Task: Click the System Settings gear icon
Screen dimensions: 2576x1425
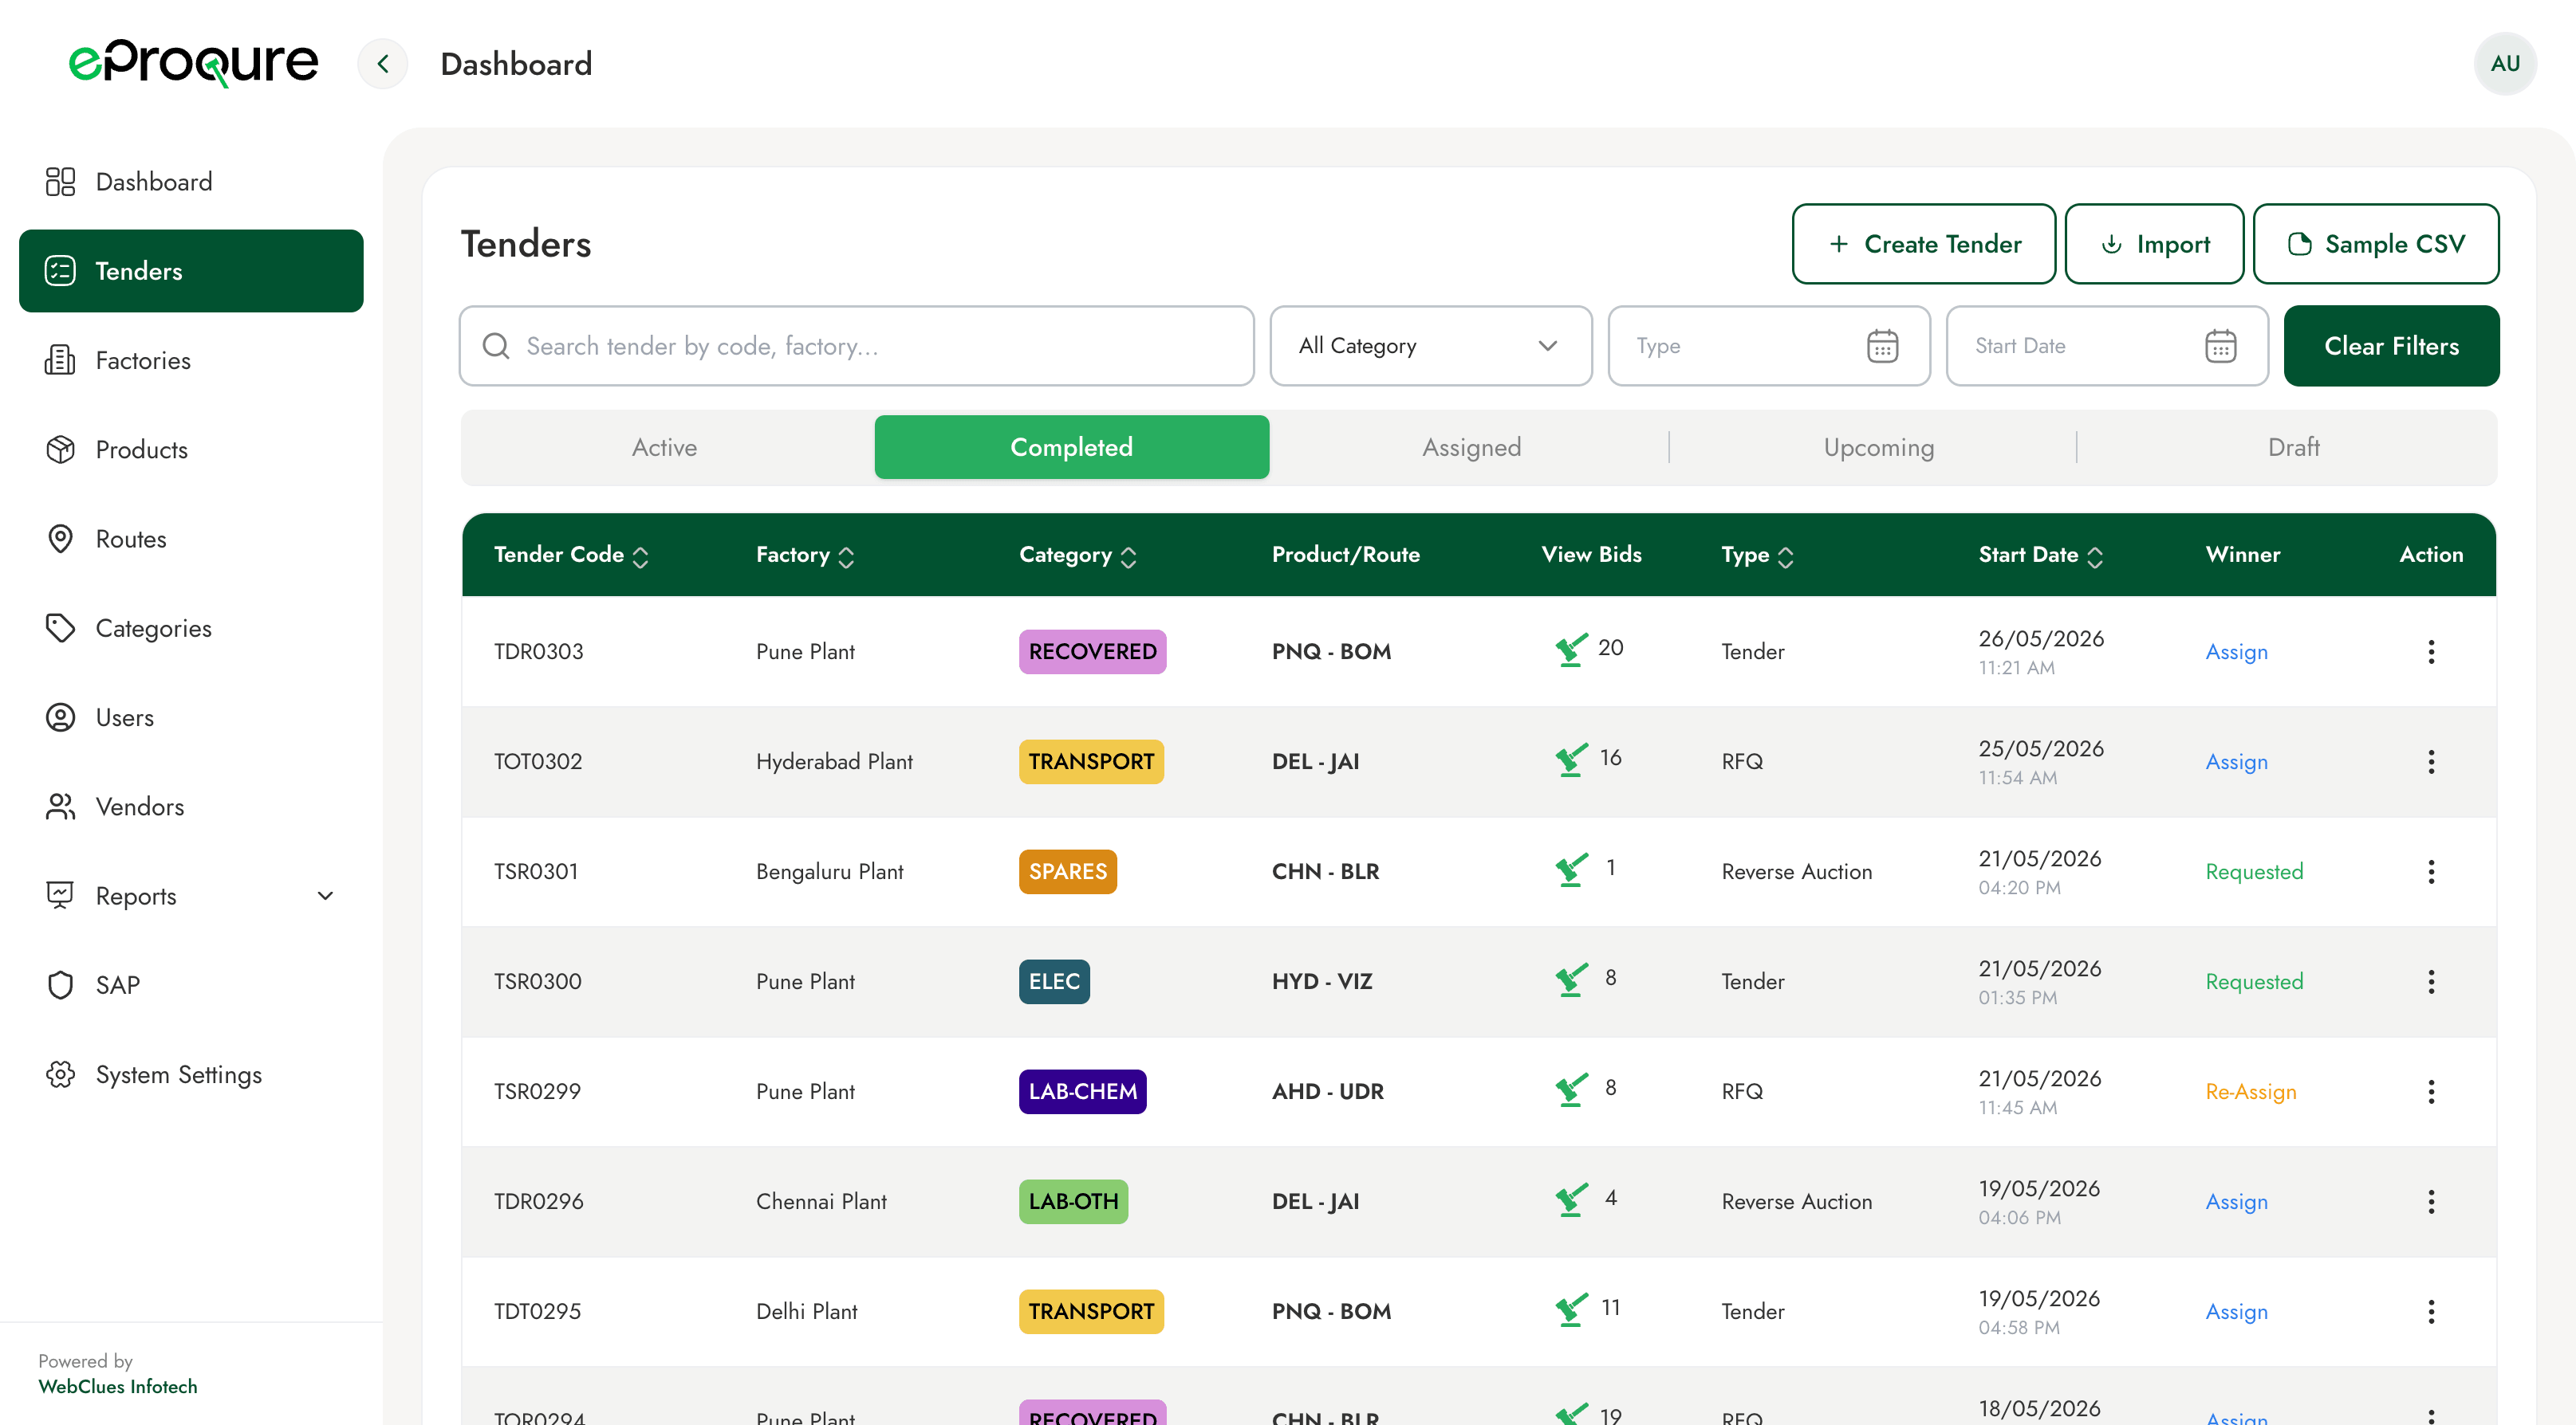Action: tap(60, 1074)
